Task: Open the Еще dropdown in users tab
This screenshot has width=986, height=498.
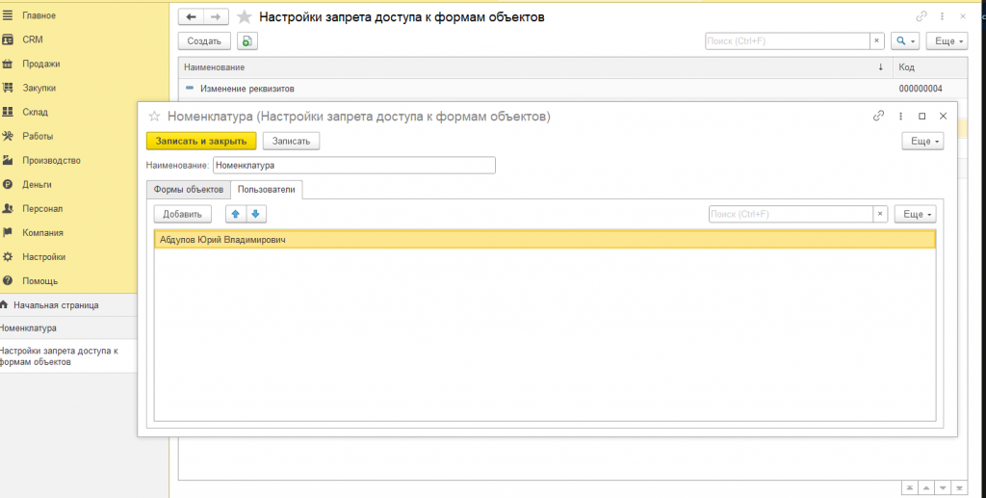Action: point(916,214)
